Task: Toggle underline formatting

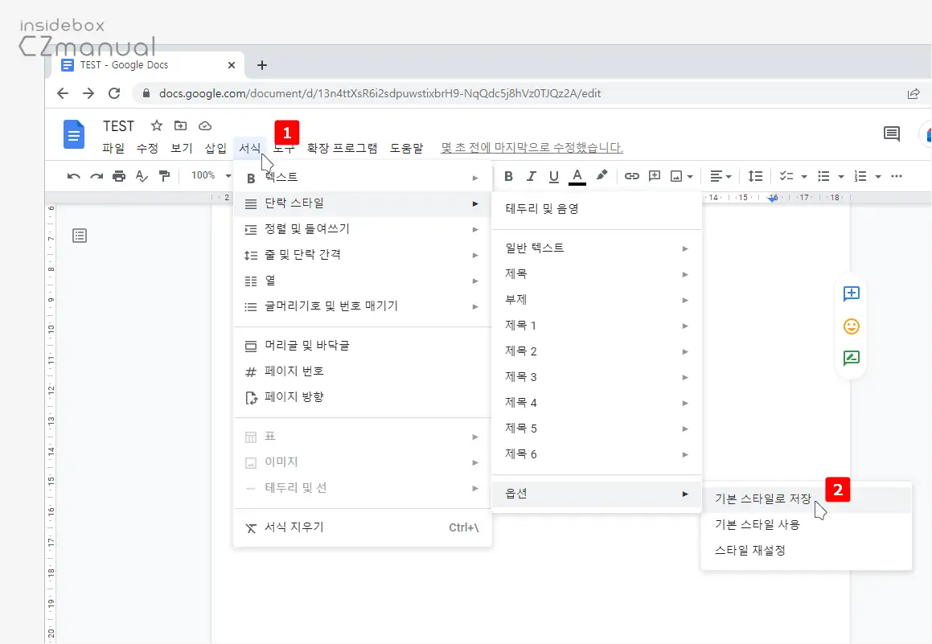Action: coord(555,175)
